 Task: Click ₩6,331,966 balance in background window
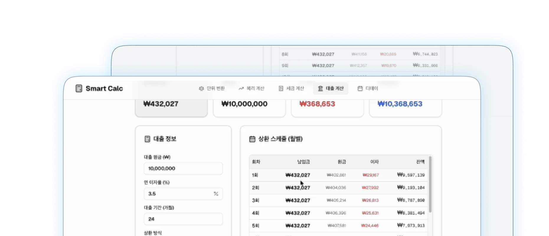[425, 65]
